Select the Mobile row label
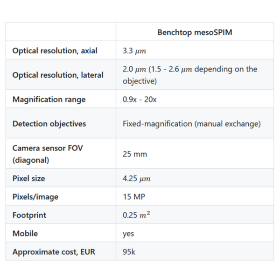The width and height of the screenshot is (280, 280). pos(25,233)
